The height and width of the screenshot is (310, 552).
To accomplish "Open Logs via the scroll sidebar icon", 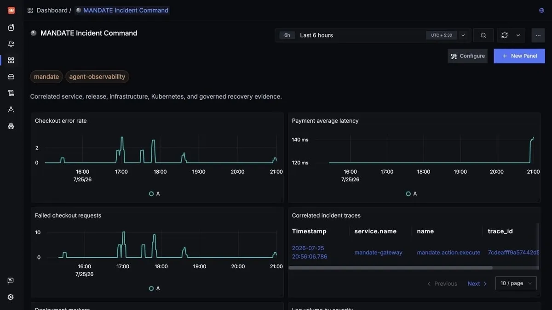I will click(11, 93).
